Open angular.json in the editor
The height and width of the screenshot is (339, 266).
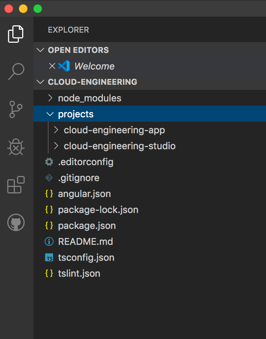[x=84, y=194]
